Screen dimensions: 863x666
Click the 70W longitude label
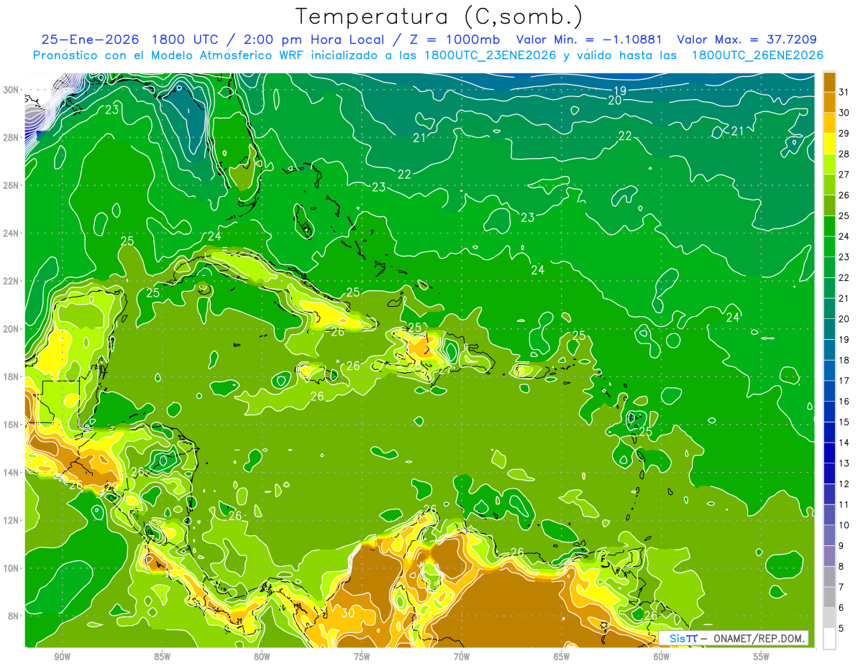pyautogui.click(x=462, y=657)
